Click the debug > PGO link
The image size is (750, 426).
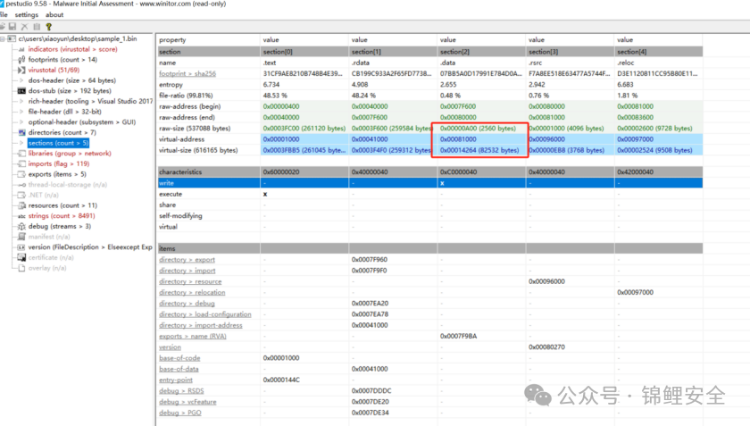[179, 413]
